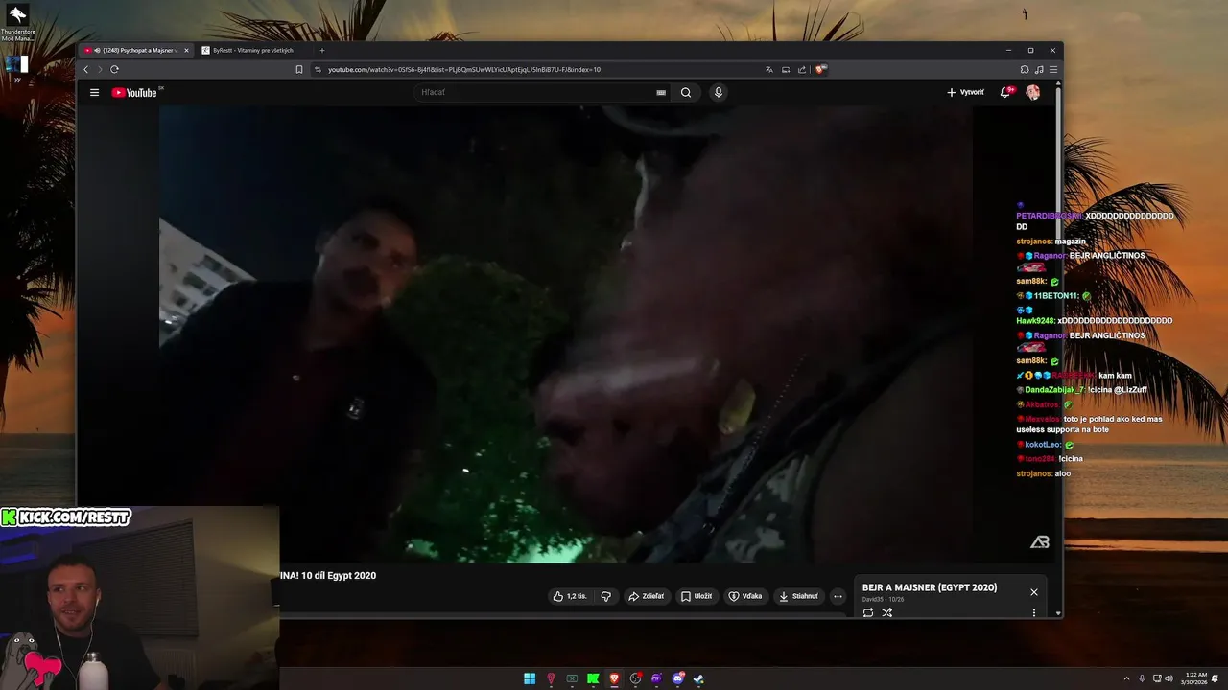Toggle playlist loop
The image size is (1228, 690).
(x=868, y=612)
